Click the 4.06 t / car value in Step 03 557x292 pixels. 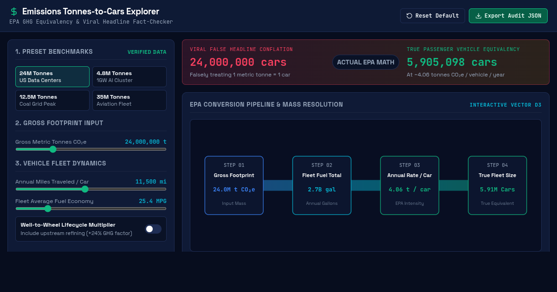[409, 190]
